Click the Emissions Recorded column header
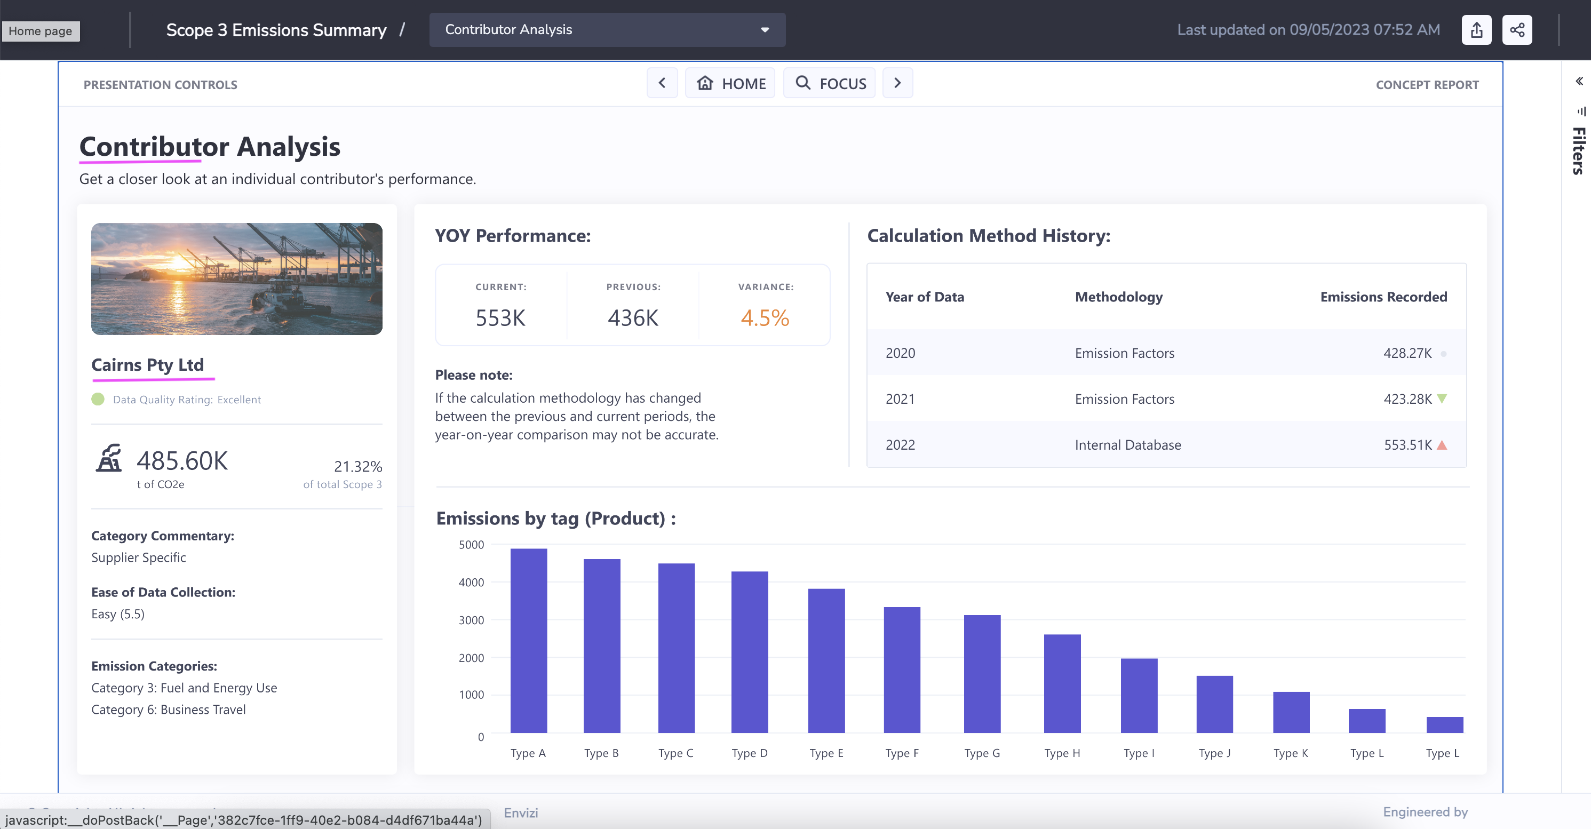This screenshot has width=1591, height=829. pos(1383,297)
